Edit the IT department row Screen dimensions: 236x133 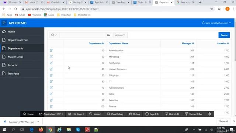click(51, 81)
